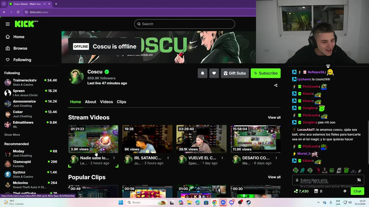Screen dimensions: 369x207
Task: Switch to the Clips tab
Action: point(121,102)
